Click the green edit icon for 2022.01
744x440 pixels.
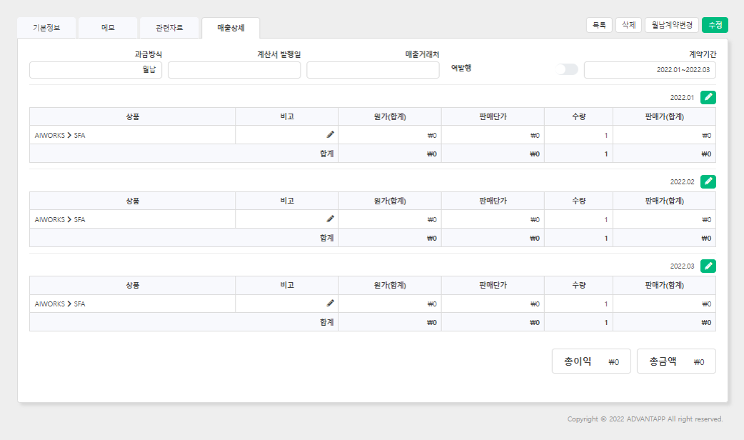coord(708,97)
